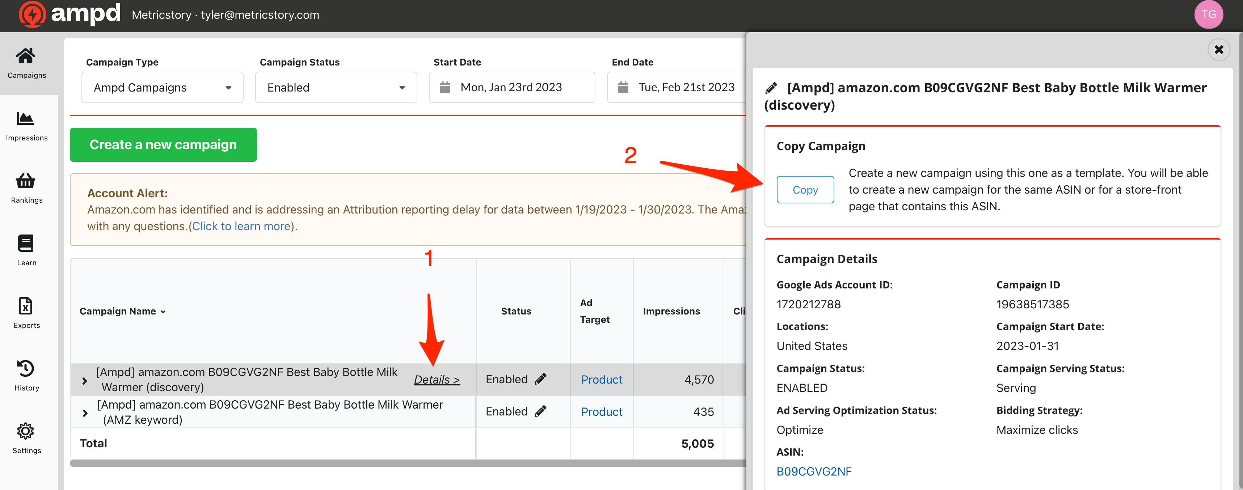Open the Learn book icon
The width and height of the screenshot is (1243, 490).
coord(26,244)
